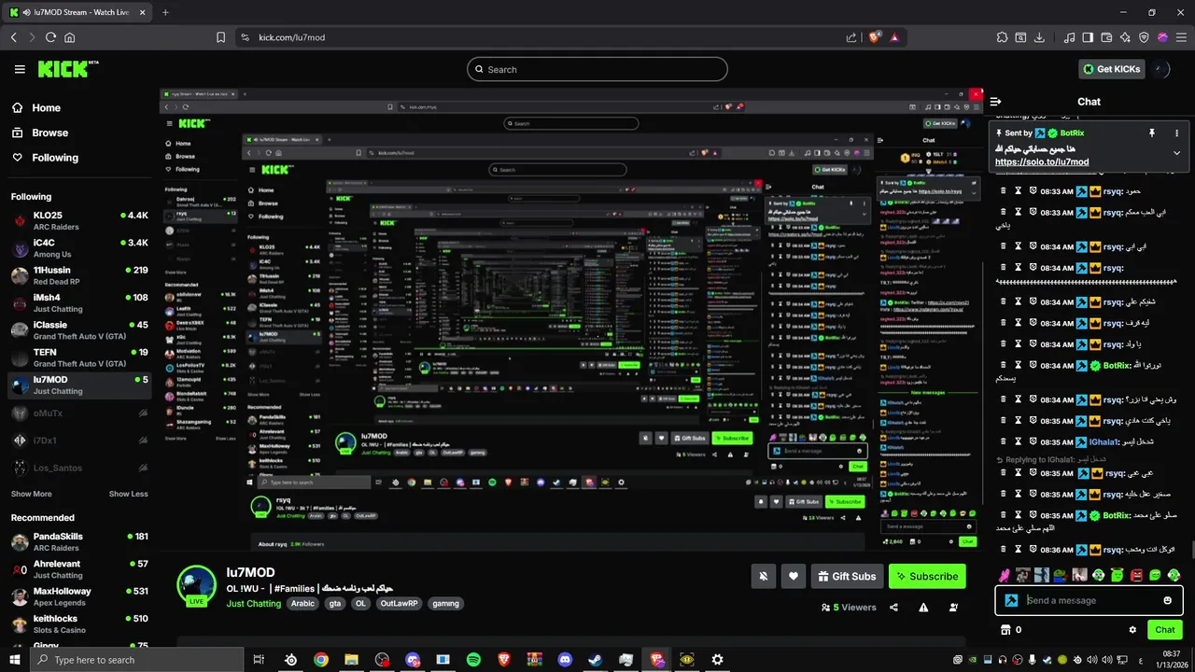Timeout the 08:33 AM message reading حمود
The width and height of the screenshot is (1195, 672).
tap(1019, 190)
